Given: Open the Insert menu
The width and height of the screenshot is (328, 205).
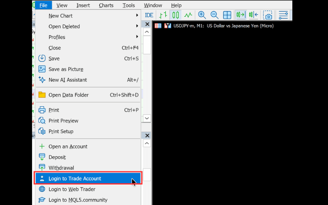Looking at the screenshot, I should click(83, 5).
